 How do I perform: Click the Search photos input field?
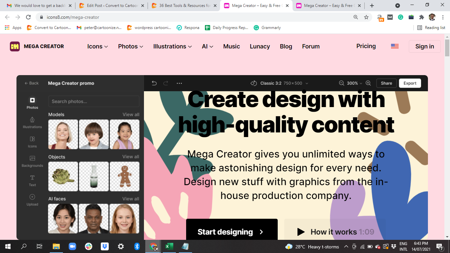point(94,101)
